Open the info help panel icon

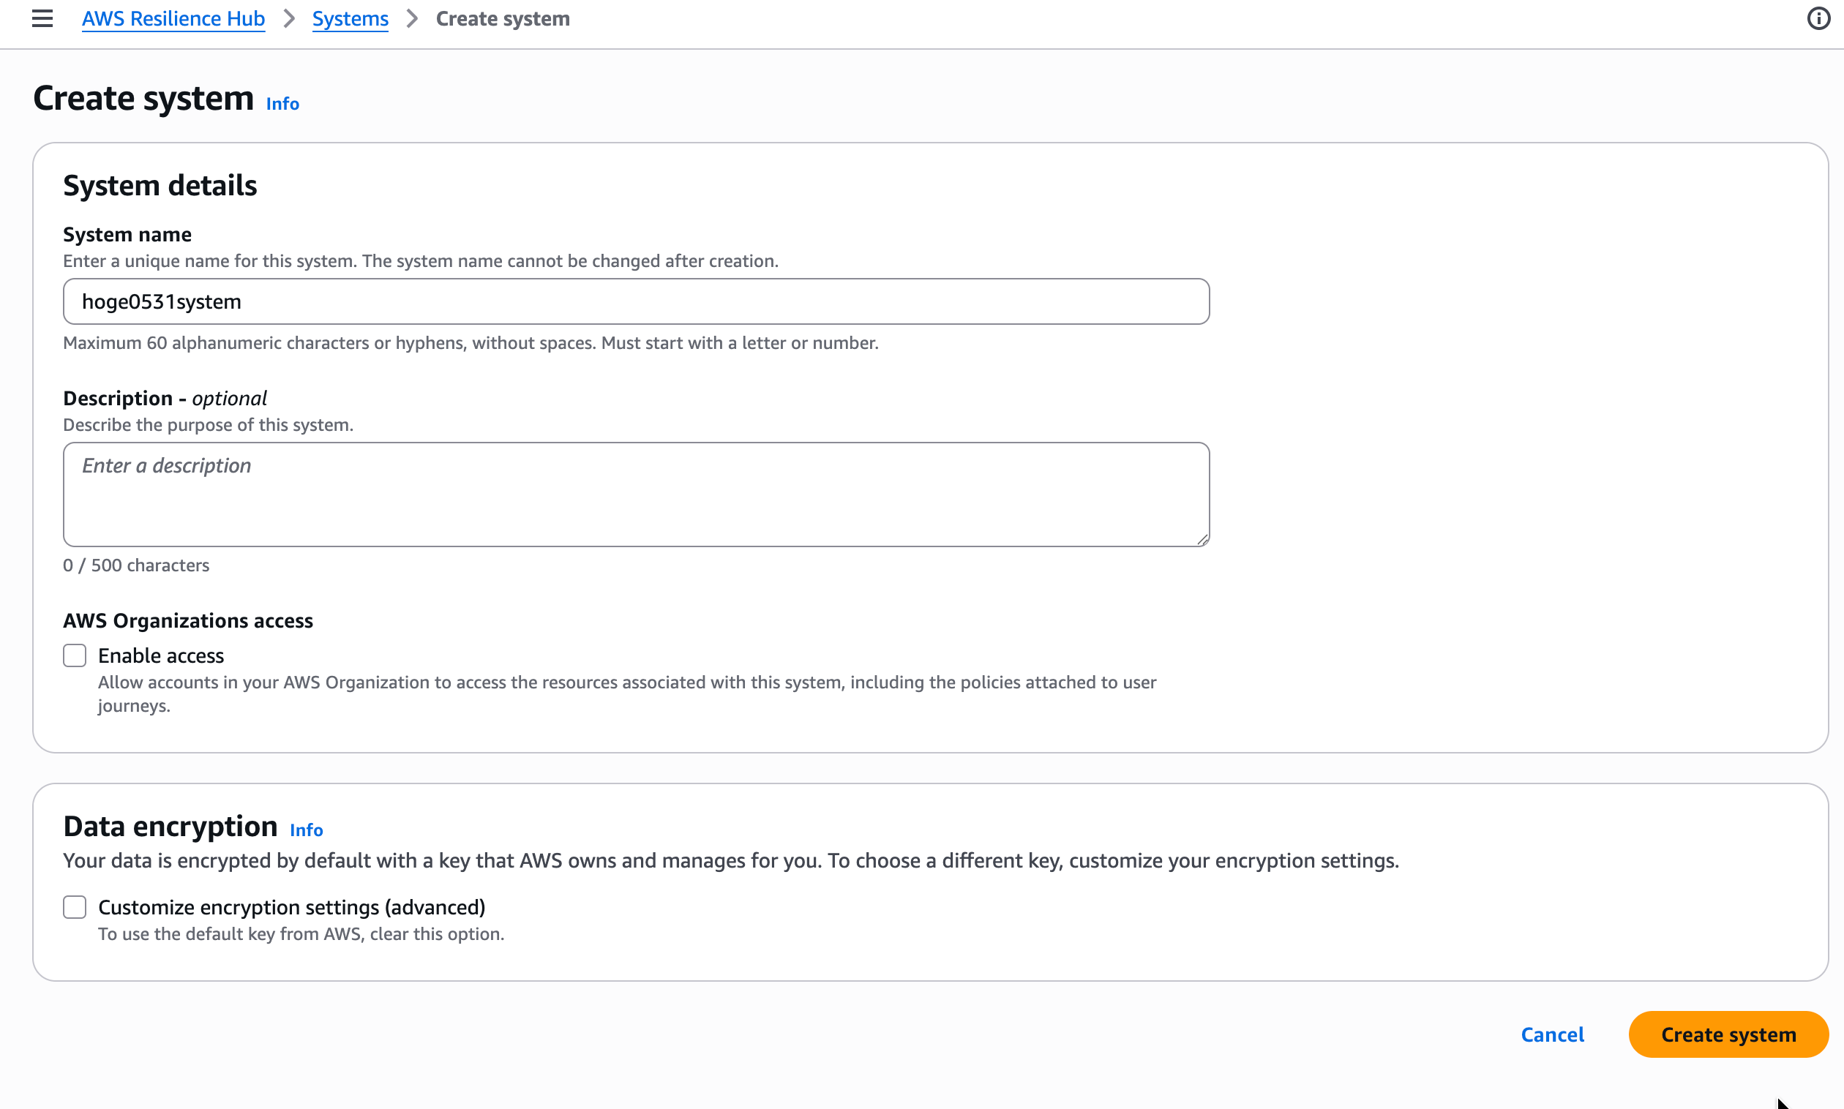pos(1818,19)
